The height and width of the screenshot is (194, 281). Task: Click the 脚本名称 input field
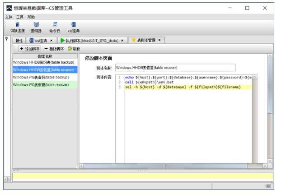point(175,68)
